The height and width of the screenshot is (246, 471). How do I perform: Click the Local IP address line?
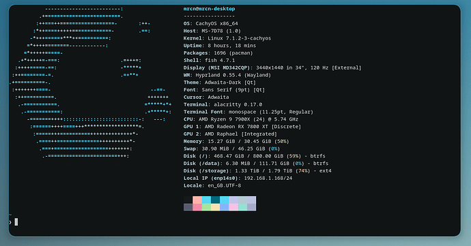(x=238, y=179)
